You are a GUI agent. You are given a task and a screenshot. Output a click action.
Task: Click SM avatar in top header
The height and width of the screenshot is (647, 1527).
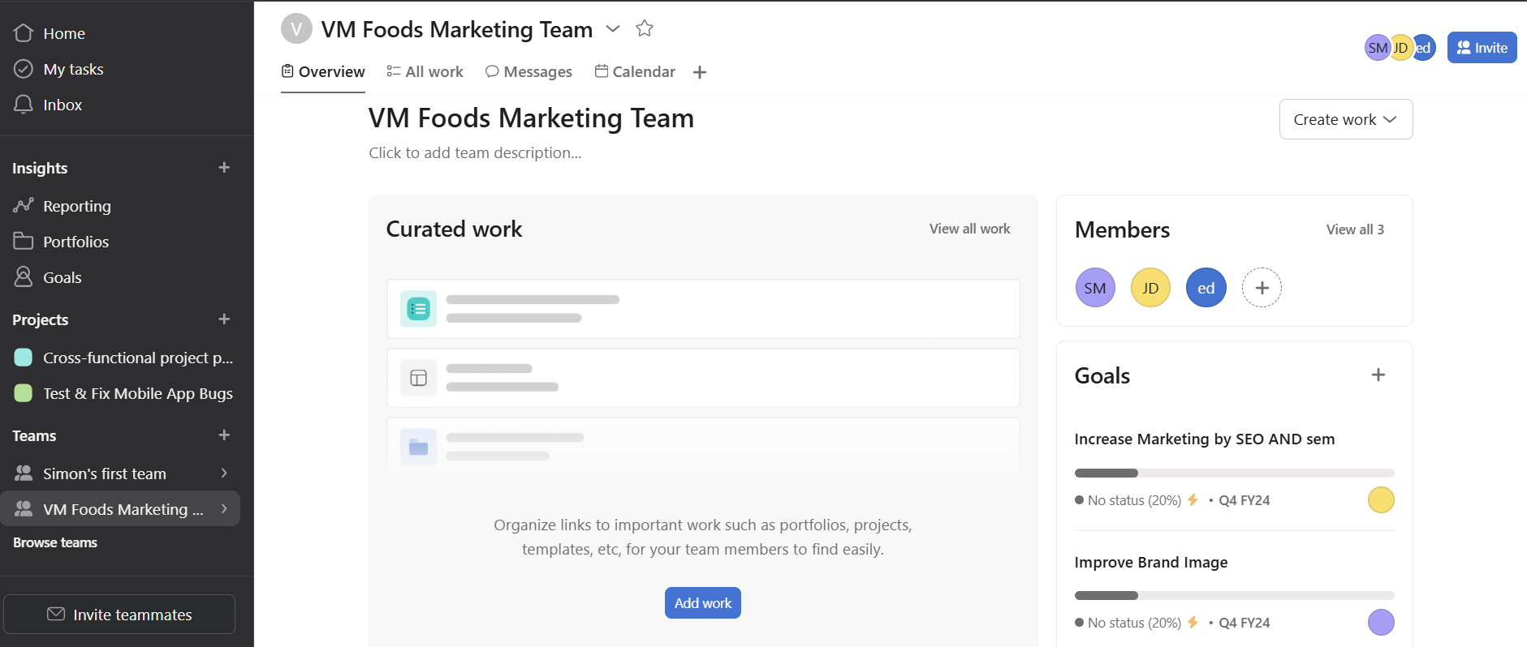(1377, 48)
